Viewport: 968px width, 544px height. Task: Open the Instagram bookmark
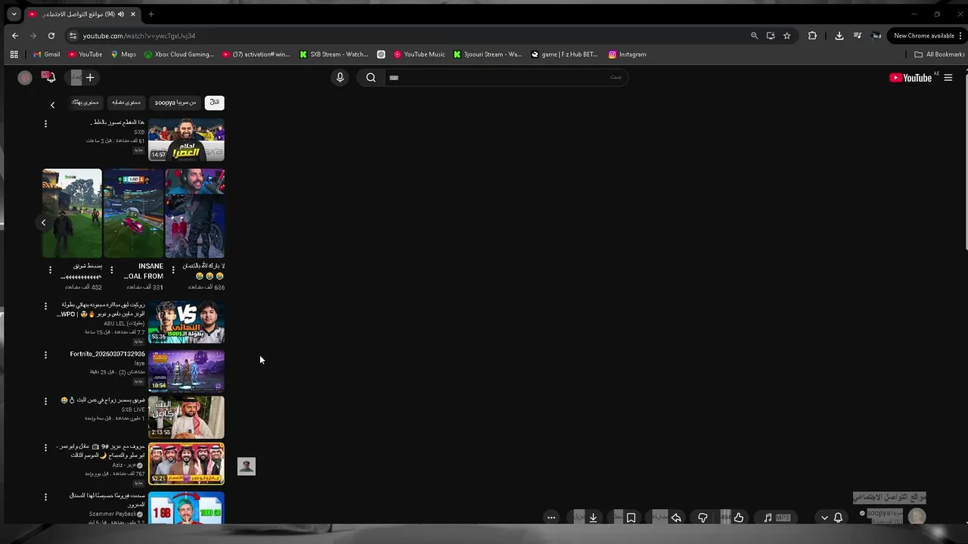(627, 54)
